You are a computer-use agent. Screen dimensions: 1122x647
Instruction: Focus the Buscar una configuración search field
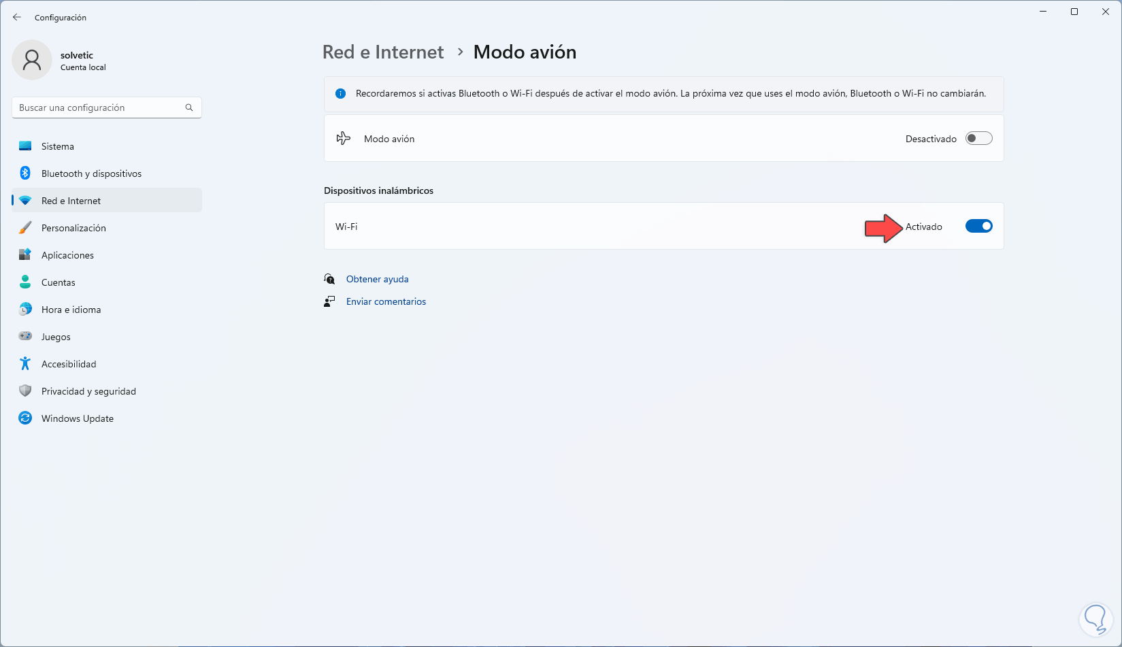point(99,107)
